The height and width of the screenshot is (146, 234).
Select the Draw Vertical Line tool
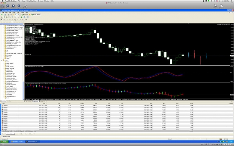(x=7, y=20)
